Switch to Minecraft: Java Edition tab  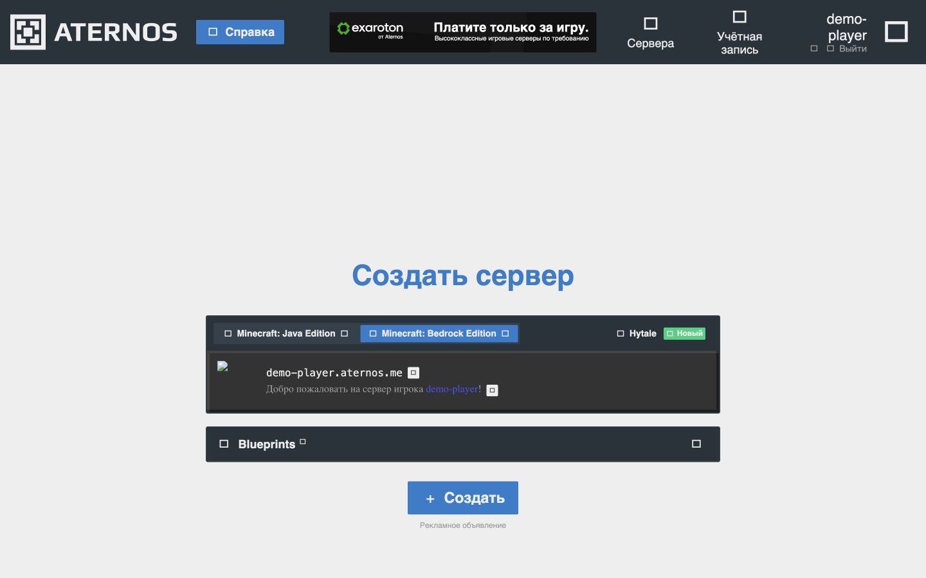(x=286, y=333)
